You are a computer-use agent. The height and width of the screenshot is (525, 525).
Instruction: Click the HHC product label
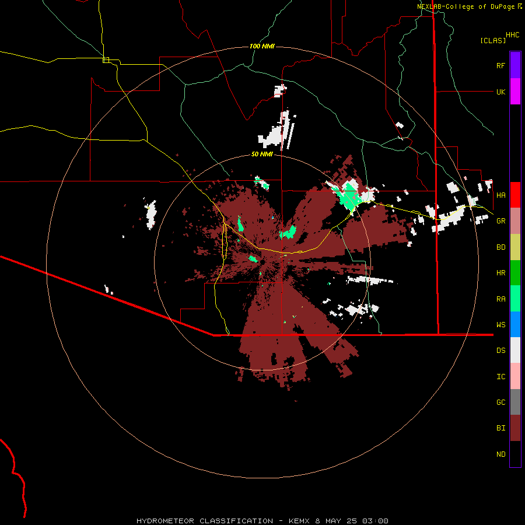[x=512, y=35]
